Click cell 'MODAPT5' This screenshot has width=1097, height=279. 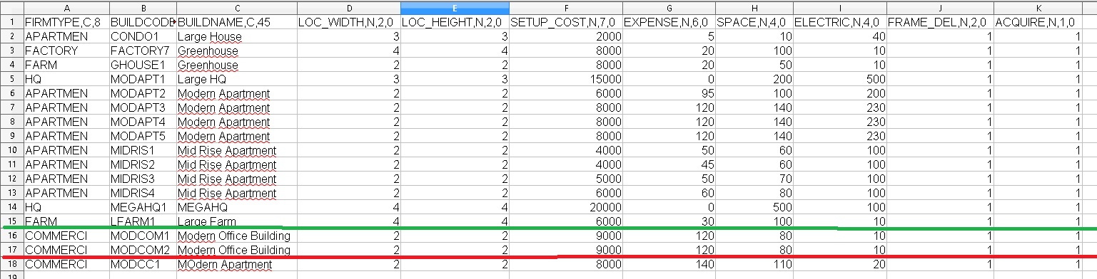(142, 136)
